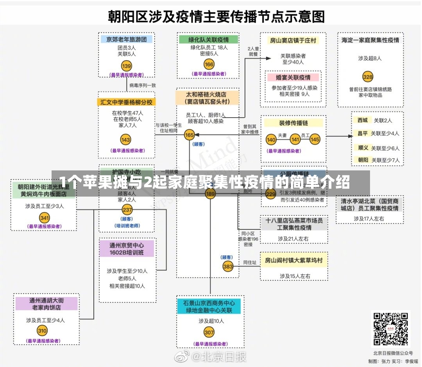Click the 昌平 district label
Viewport: 422px width, 367px height.
point(362,133)
